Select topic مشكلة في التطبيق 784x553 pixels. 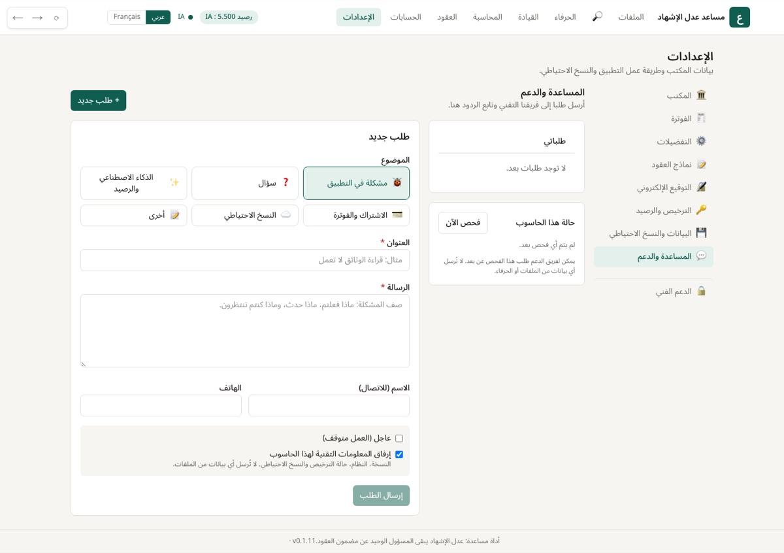coord(356,183)
